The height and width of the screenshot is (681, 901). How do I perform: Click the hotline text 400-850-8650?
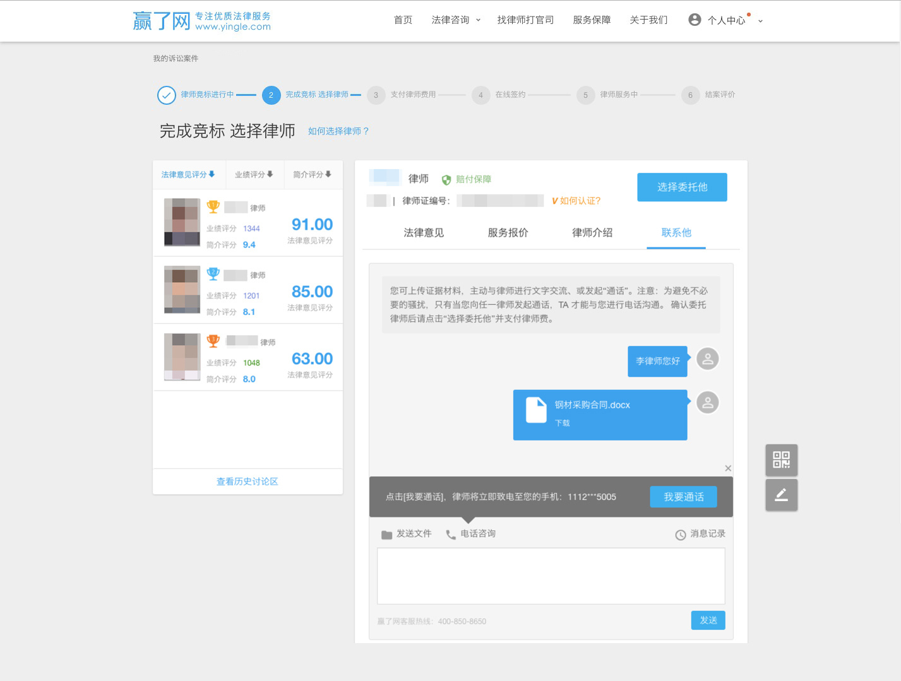click(x=462, y=622)
